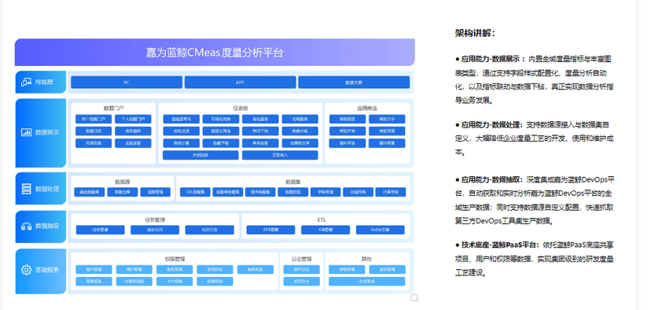Viewport: 651px width, 310px height.
Task: Click the 终端层 devices icon
Action: (x=26, y=83)
